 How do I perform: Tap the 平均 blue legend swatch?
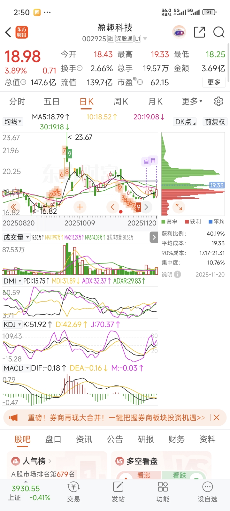[211, 222]
